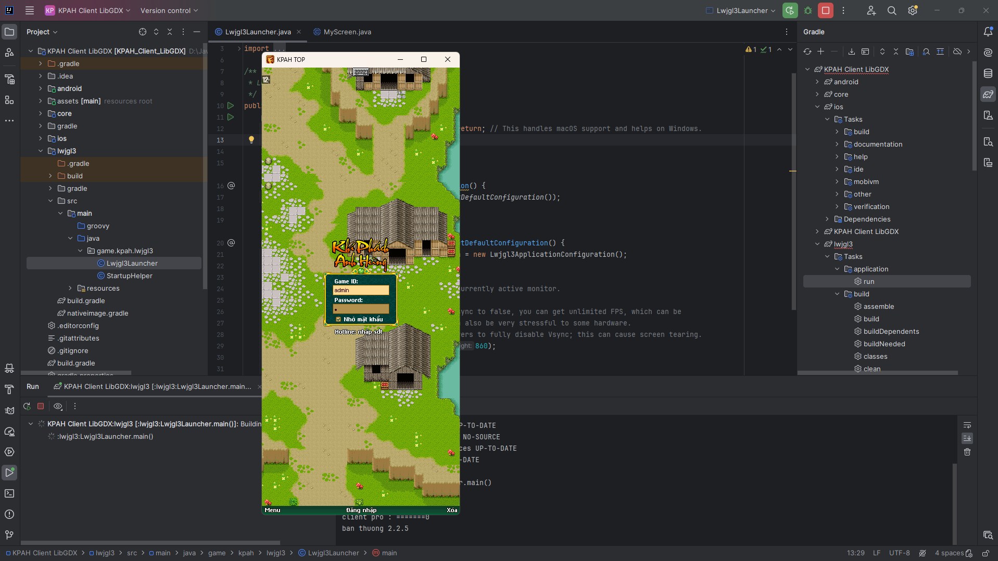Open editor tabs more options kebab
This screenshot has width=998, height=561.
(787, 32)
